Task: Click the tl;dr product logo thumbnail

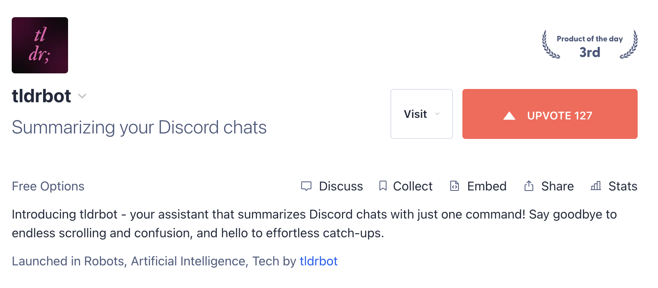Action: coord(40,45)
